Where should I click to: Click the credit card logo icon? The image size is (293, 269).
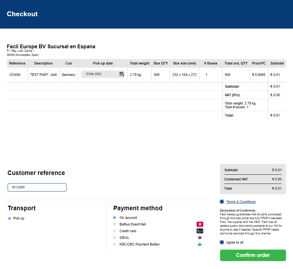(x=200, y=231)
